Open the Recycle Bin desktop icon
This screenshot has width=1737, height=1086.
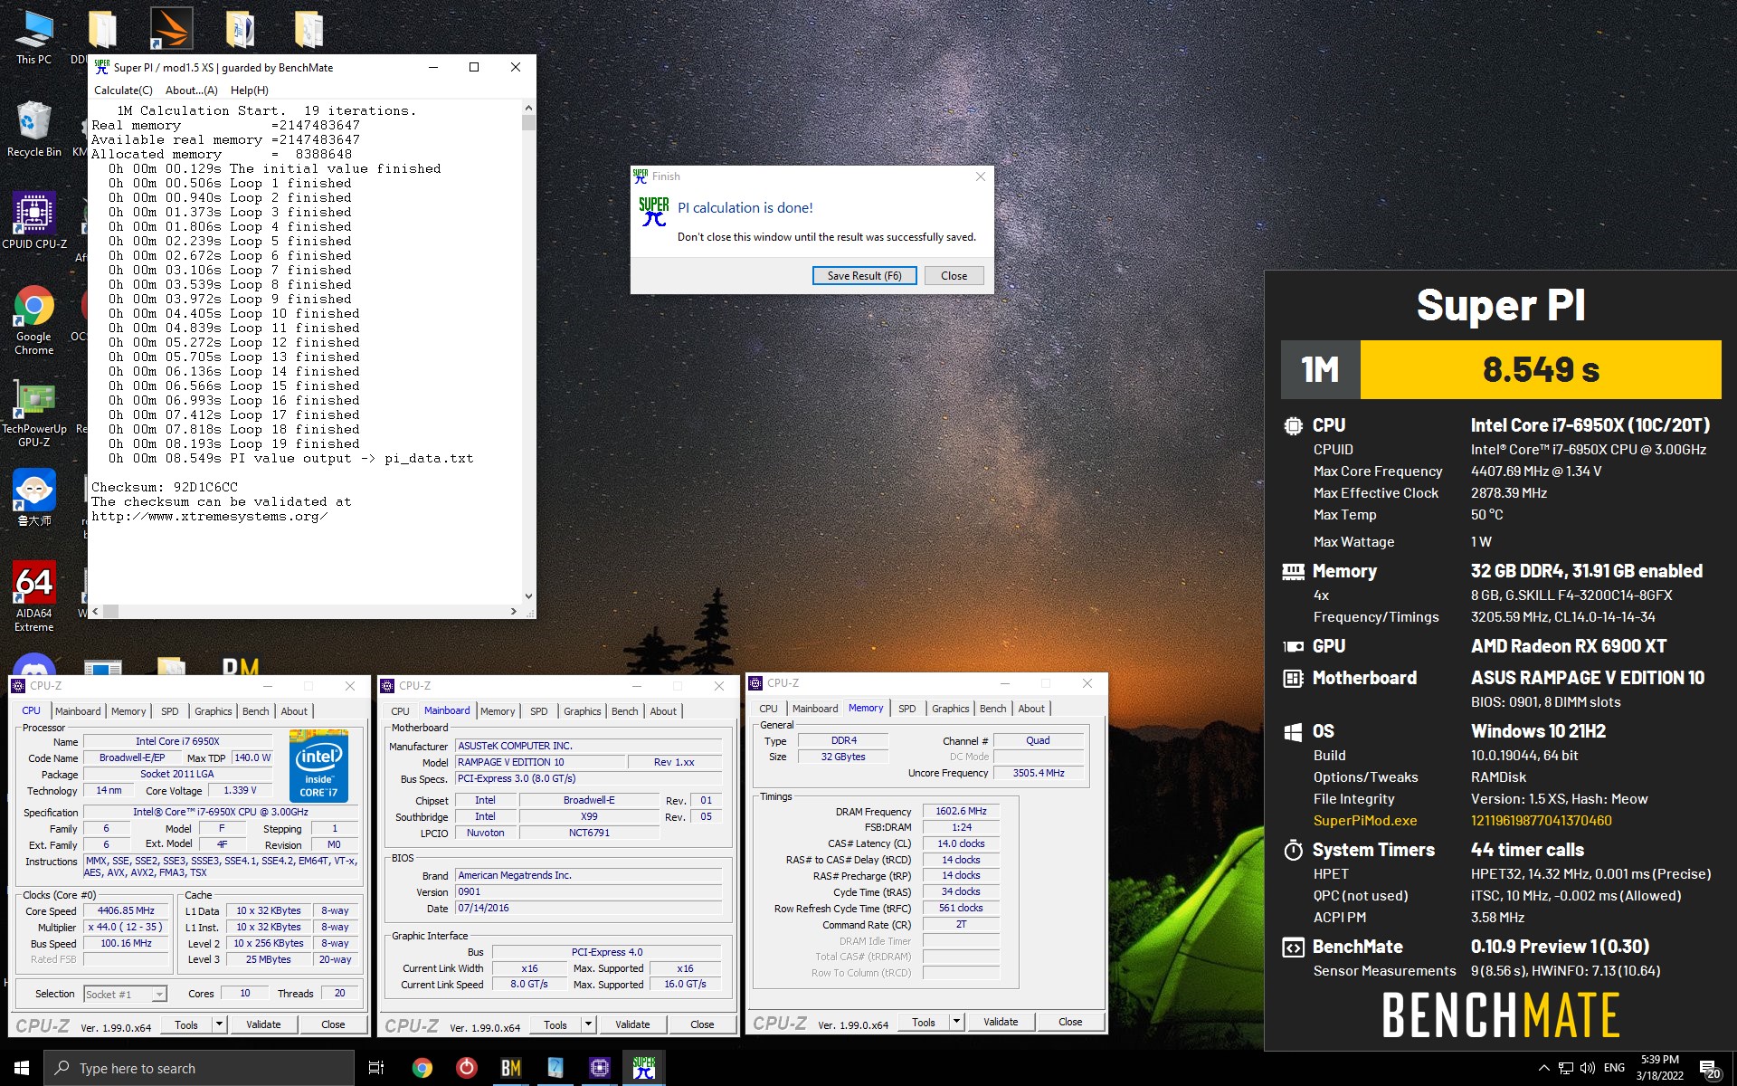[33, 129]
